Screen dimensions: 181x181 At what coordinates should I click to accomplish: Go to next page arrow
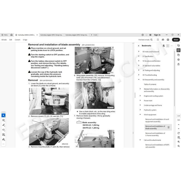tap(179, 129)
